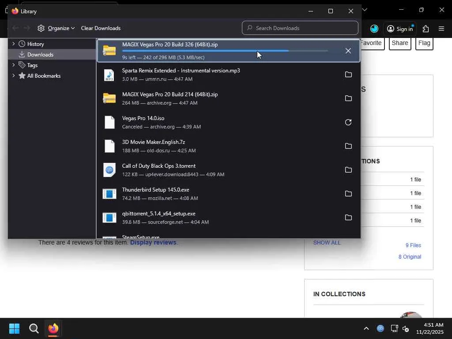This screenshot has height=339, width=452.
Task: Open taskbar clock showing 4:51 AM
Action: tap(430, 328)
